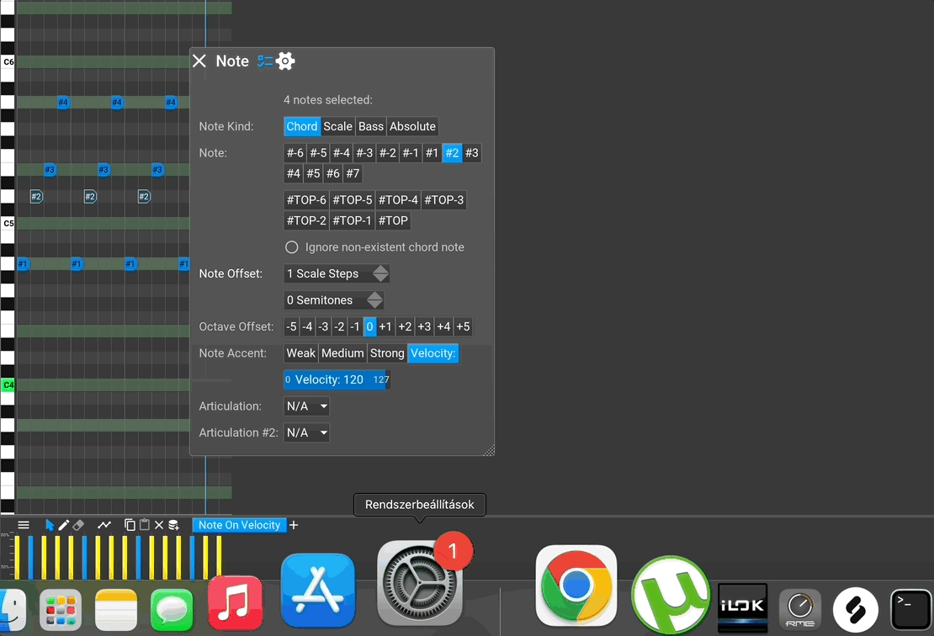
Task: Open the Articulation dropdown
Action: pos(307,406)
